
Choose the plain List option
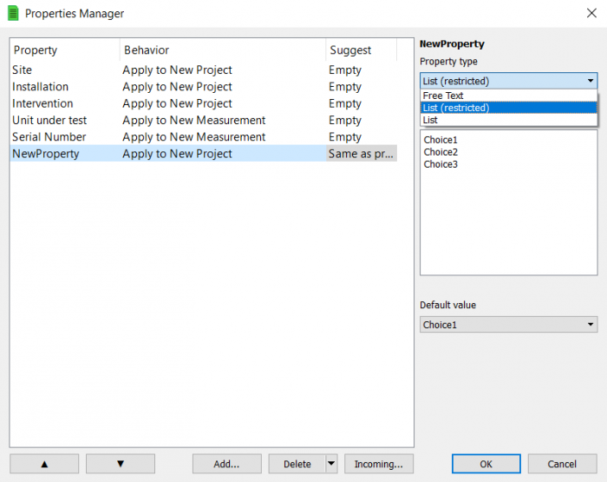[x=508, y=120]
